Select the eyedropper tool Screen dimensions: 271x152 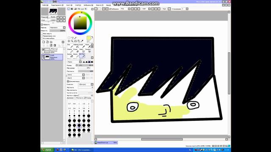[x=82, y=41]
